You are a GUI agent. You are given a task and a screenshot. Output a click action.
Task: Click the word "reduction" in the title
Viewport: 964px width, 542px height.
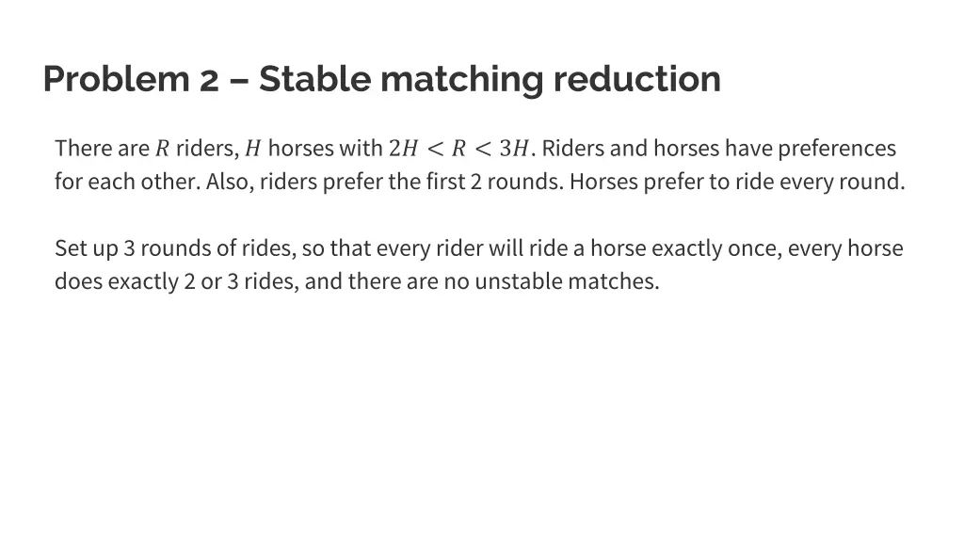[x=636, y=79]
